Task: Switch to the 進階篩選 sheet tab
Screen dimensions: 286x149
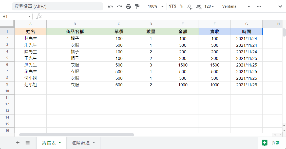Action: click(81, 143)
